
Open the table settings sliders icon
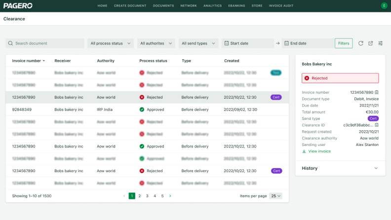[x=381, y=43]
